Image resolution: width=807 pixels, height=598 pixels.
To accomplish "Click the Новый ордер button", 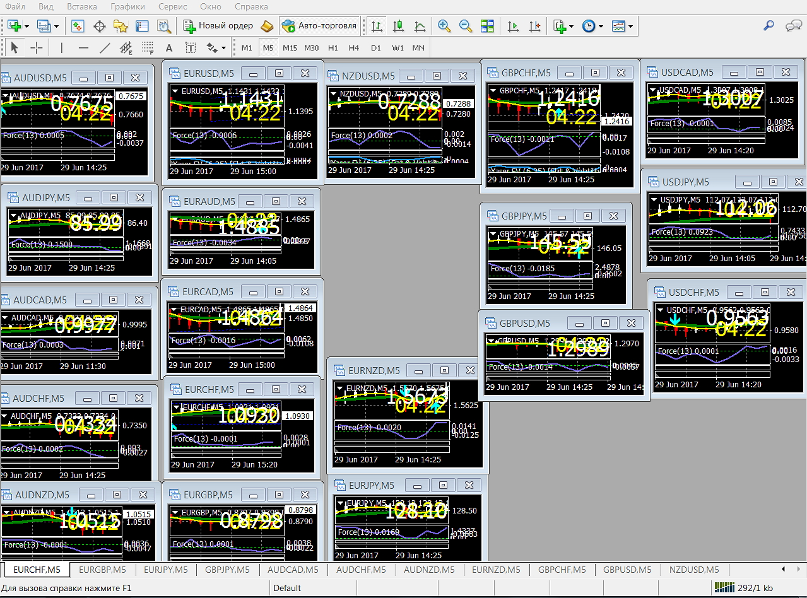I will click(x=218, y=26).
